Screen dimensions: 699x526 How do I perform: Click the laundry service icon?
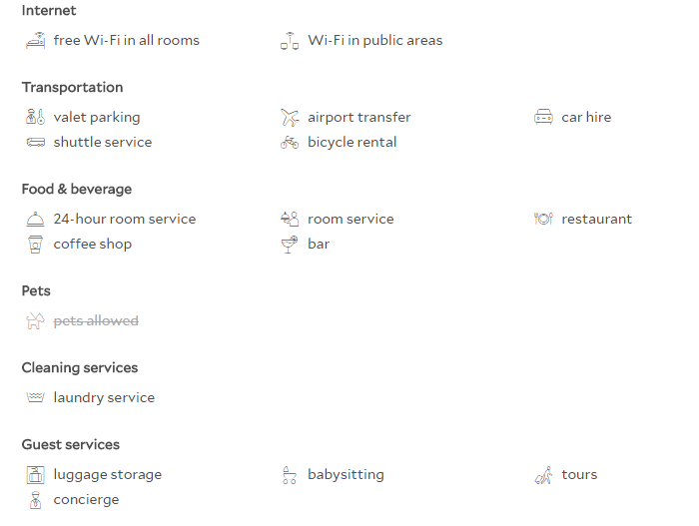coord(36,397)
